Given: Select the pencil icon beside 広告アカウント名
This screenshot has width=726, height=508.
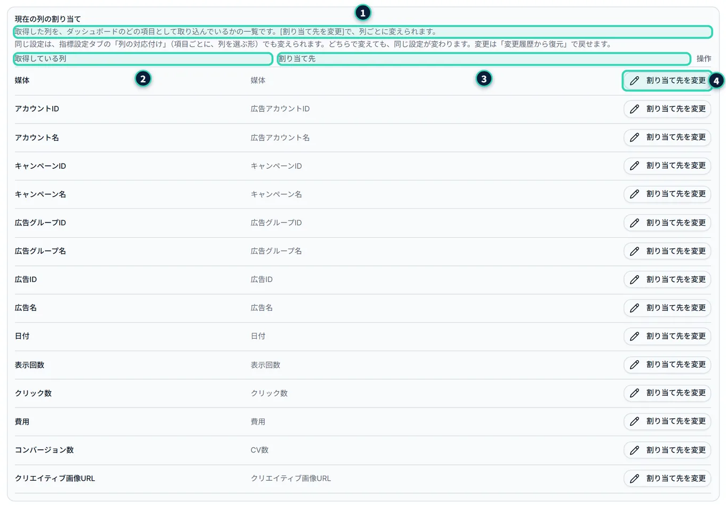Looking at the screenshot, I should (x=634, y=137).
